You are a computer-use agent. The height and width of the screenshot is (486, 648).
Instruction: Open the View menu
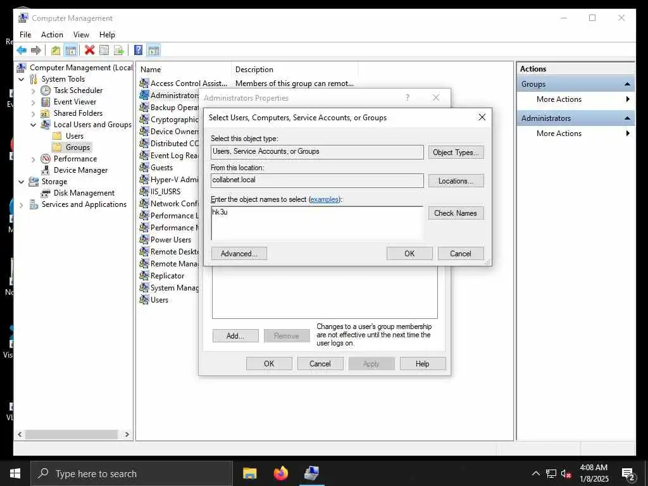click(x=81, y=35)
